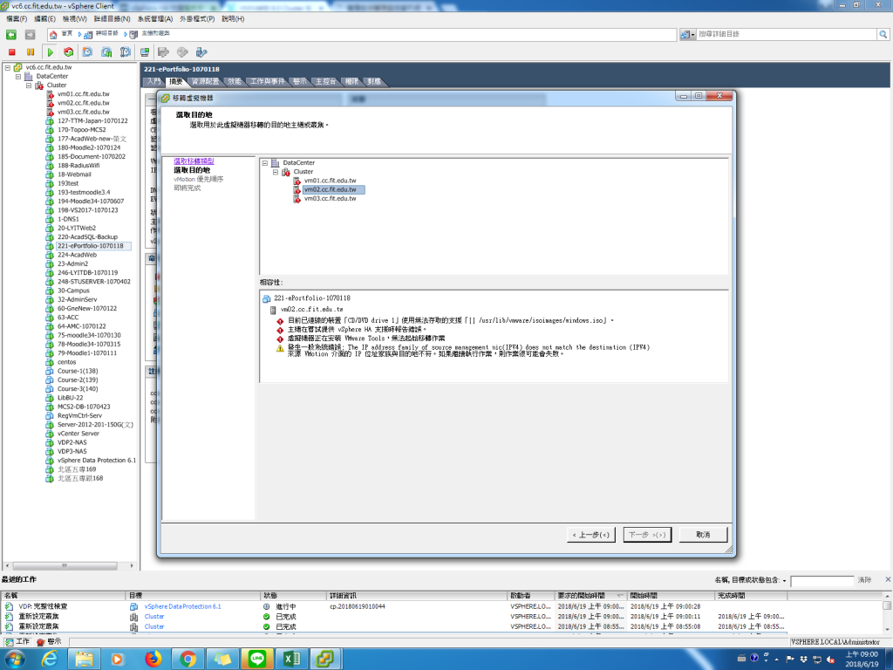Viewport: 893px width, 670px height.
Task: Click the green back navigation arrow
Action: tap(10, 35)
